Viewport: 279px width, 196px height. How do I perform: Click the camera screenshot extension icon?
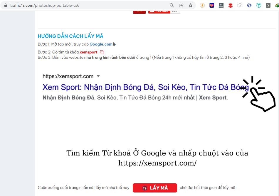[240, 5]
